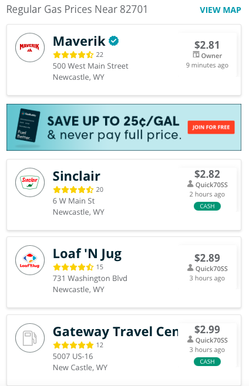
Task: Click the CASH badge on Sinclair
Action: coord(207,206)
